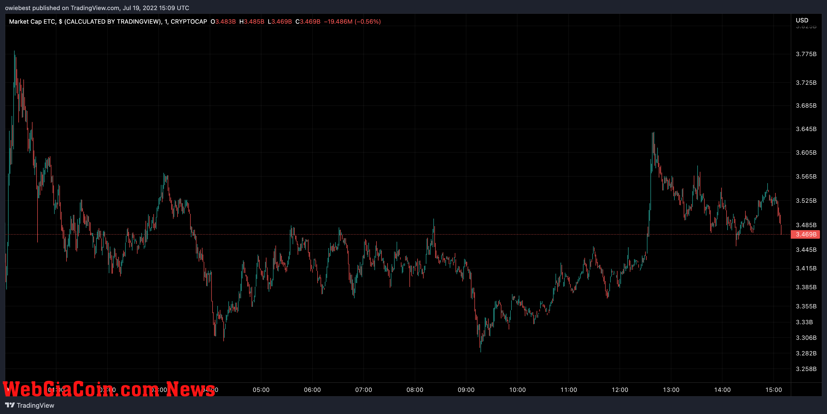Click the 3.445B price axis label
The height and width of the screenshot is (414, 827).
click(806, 250)
